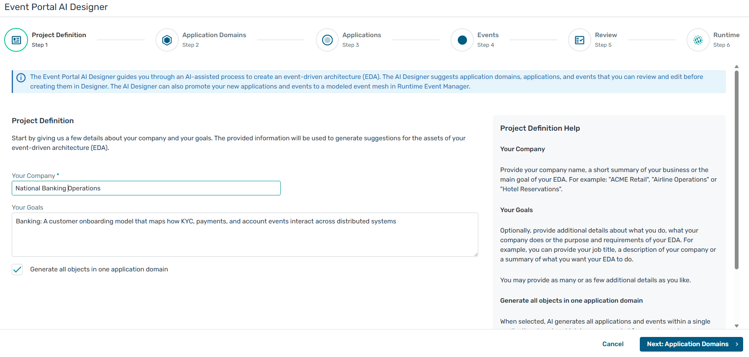Uncheck Generate all objects in one domain
749x357 pixels.
18,270
